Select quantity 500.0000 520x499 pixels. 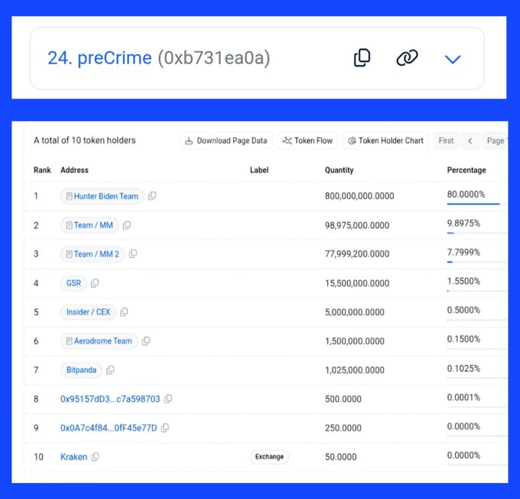[x=343, y=399]
